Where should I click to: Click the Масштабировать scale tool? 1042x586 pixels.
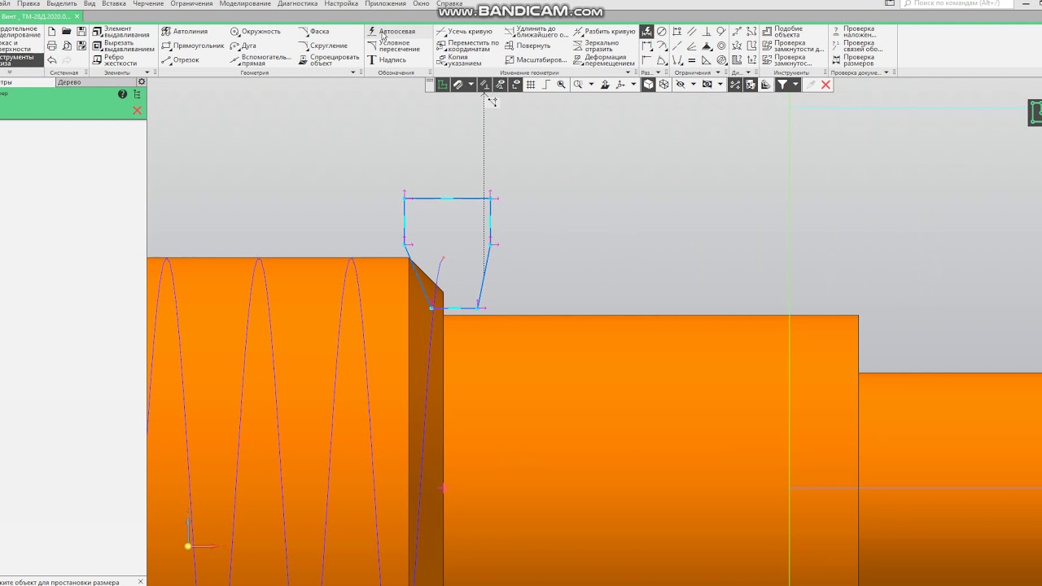(x=536, y=60)
